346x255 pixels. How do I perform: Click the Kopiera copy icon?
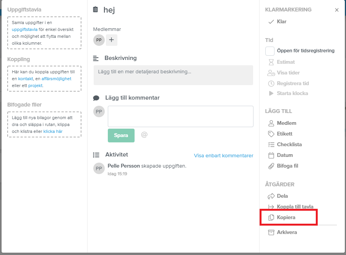(271, 218)
